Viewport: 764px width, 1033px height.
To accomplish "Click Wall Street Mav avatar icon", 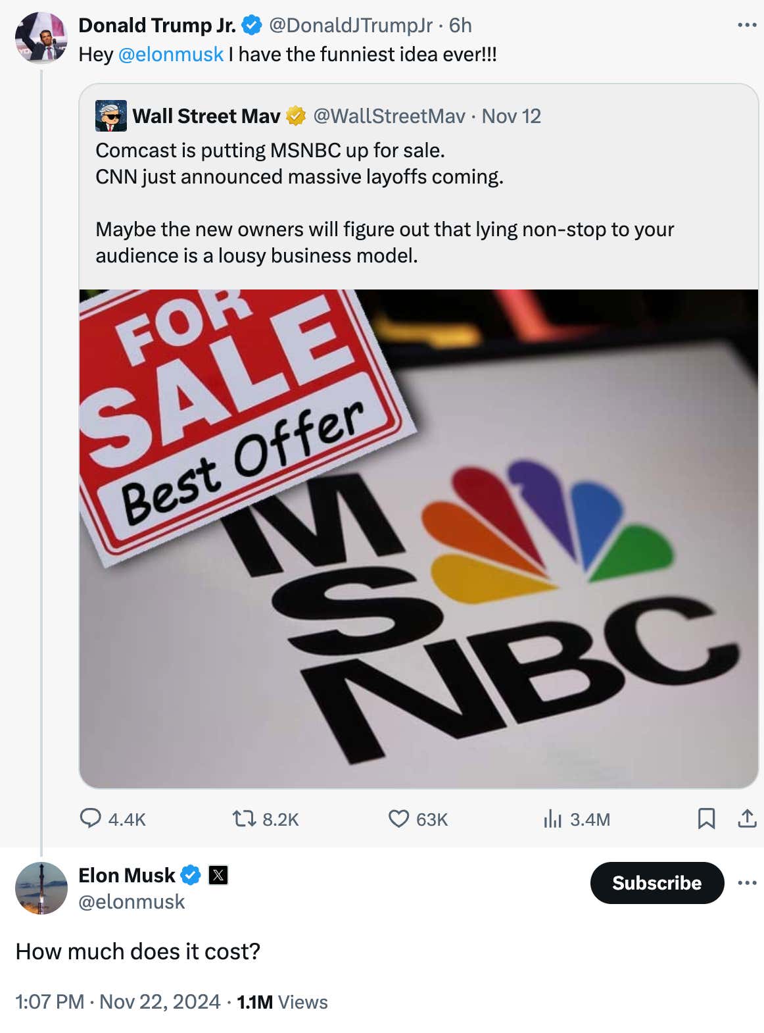I will point(111,116).
